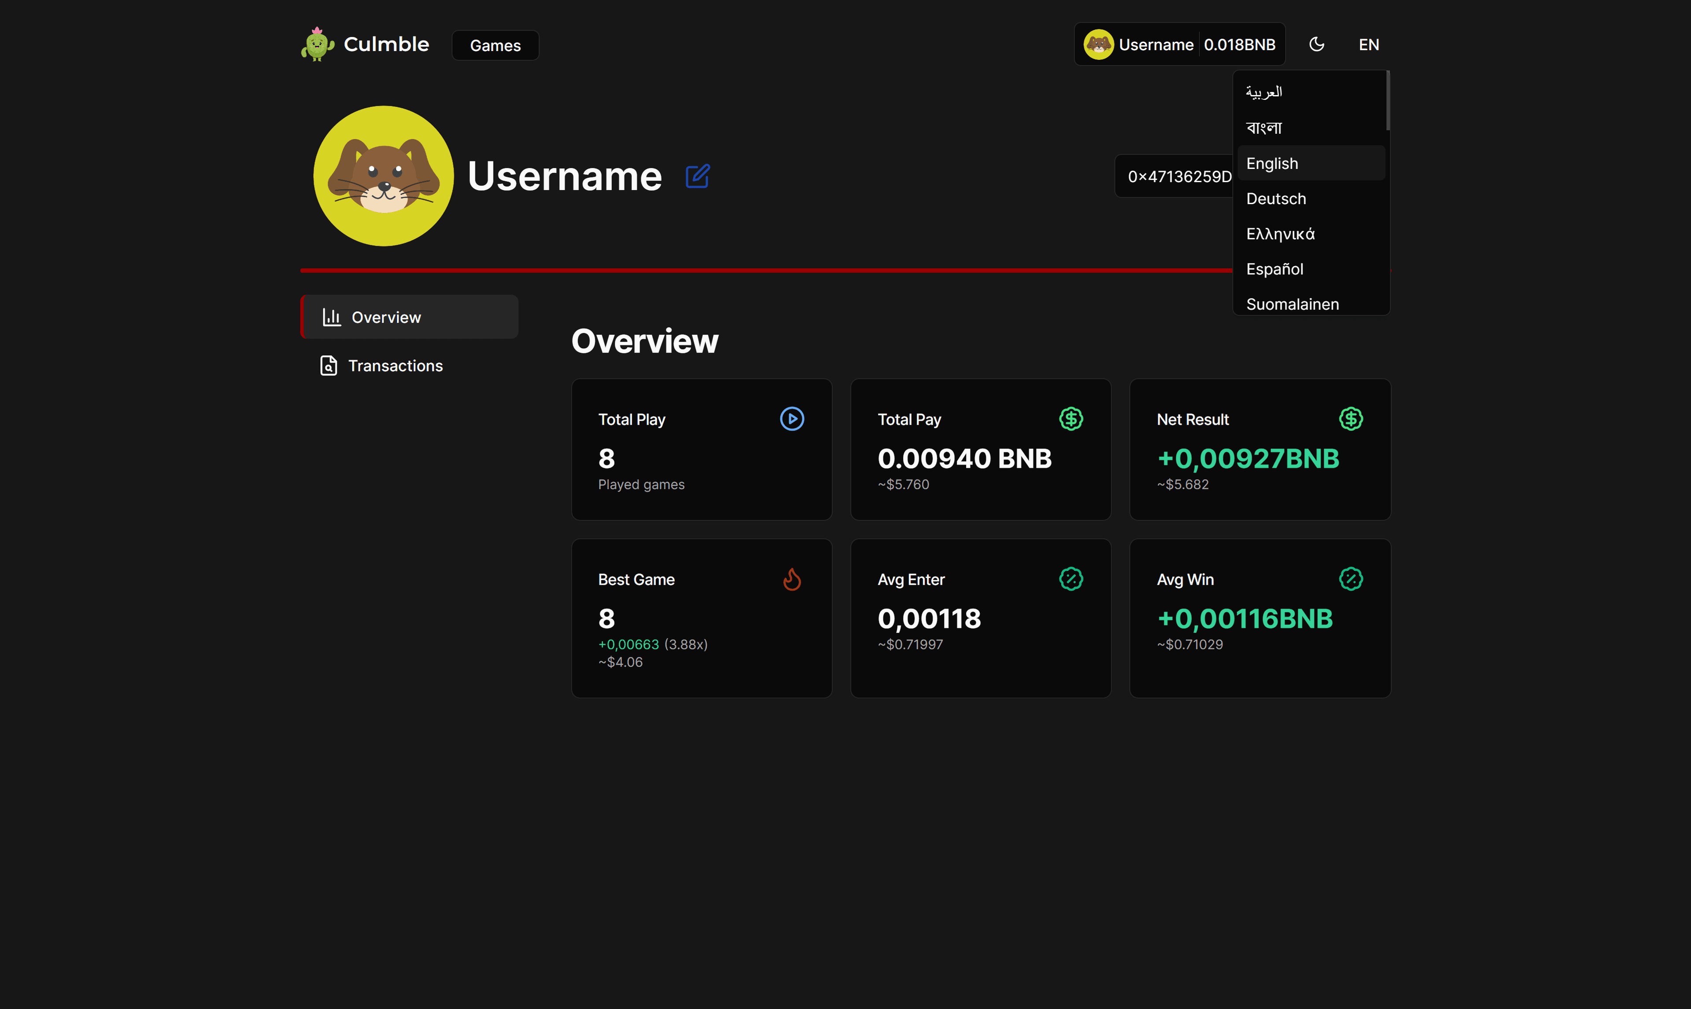Click the large dog avatar picture

pyautogui.click(x=384, y=176)
